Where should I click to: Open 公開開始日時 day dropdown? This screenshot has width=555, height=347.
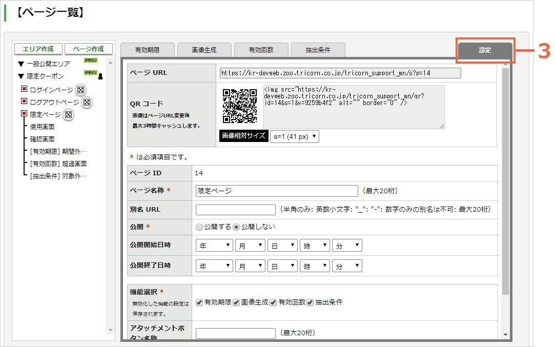coord(282,246)
